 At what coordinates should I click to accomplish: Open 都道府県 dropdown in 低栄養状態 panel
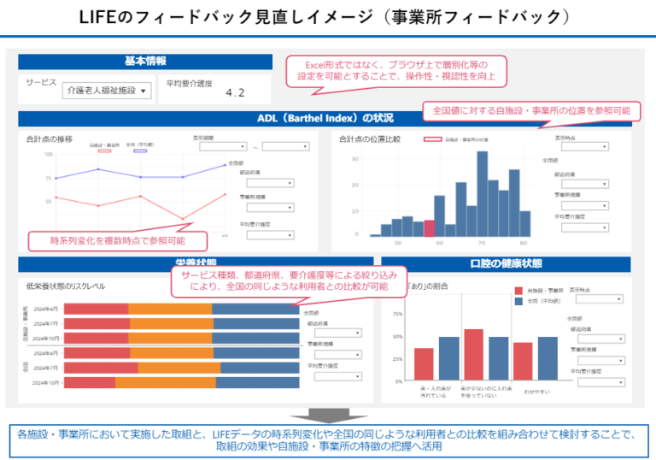click(x=338, y=333)
